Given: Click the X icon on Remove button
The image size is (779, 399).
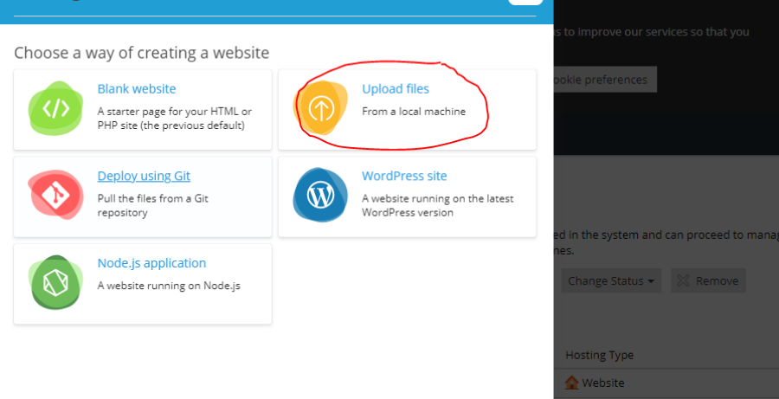Looking at the screenshot, I should coord(683,280).
